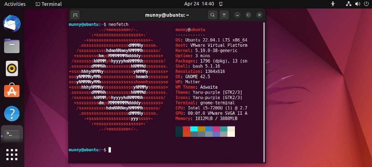Image resolution: width=372 pixels, height=167 pixels.
Task: Click the red munny@ubuntu neofetch header
Action: point(190,30)
